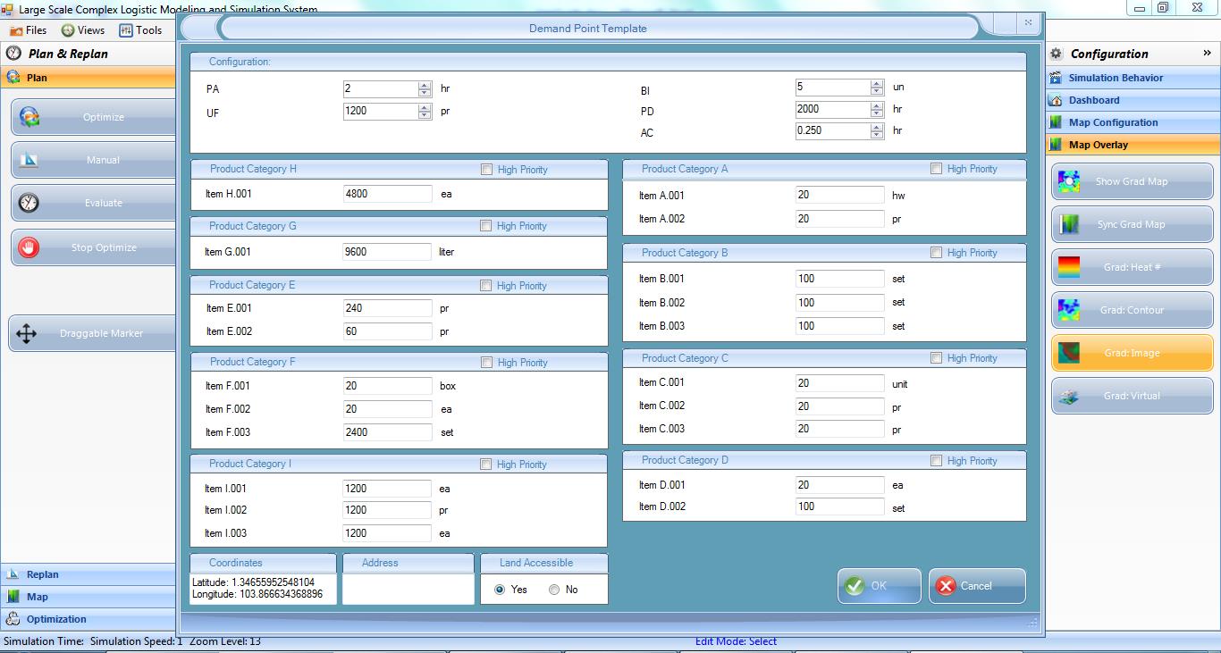Enable High Priority for Product Category H

486,170
